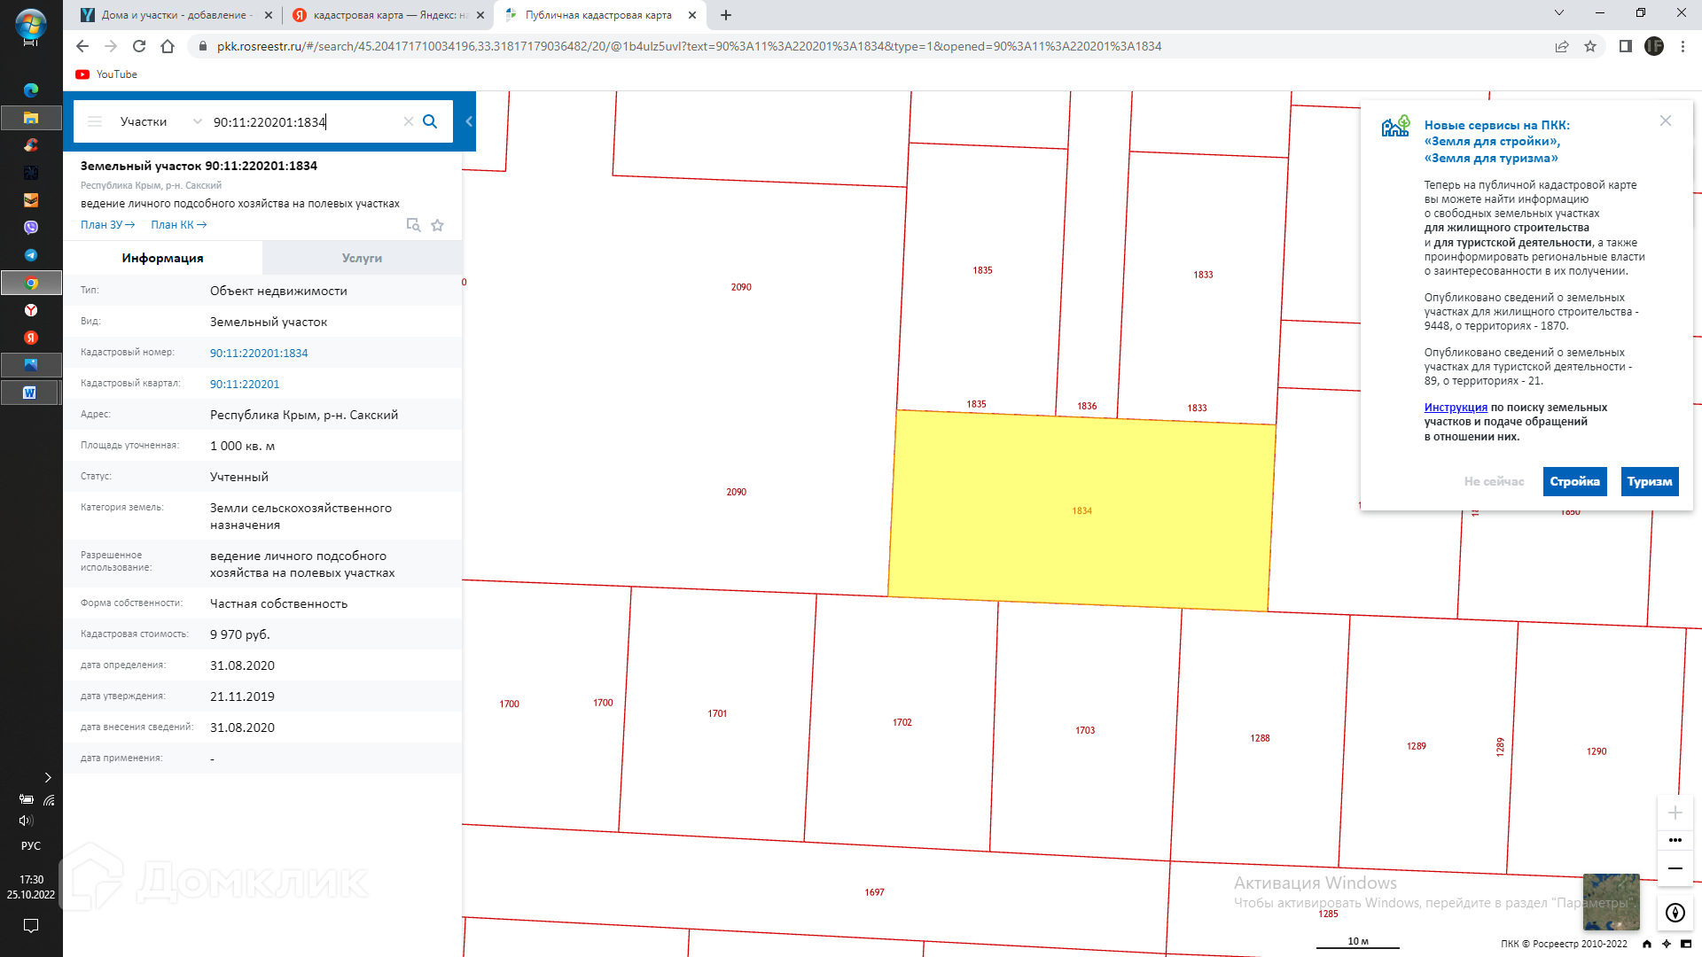This screenshot has width=1702, height=957.
Task: Open Word from the Windows taskbar
Action: click(30, 393)
